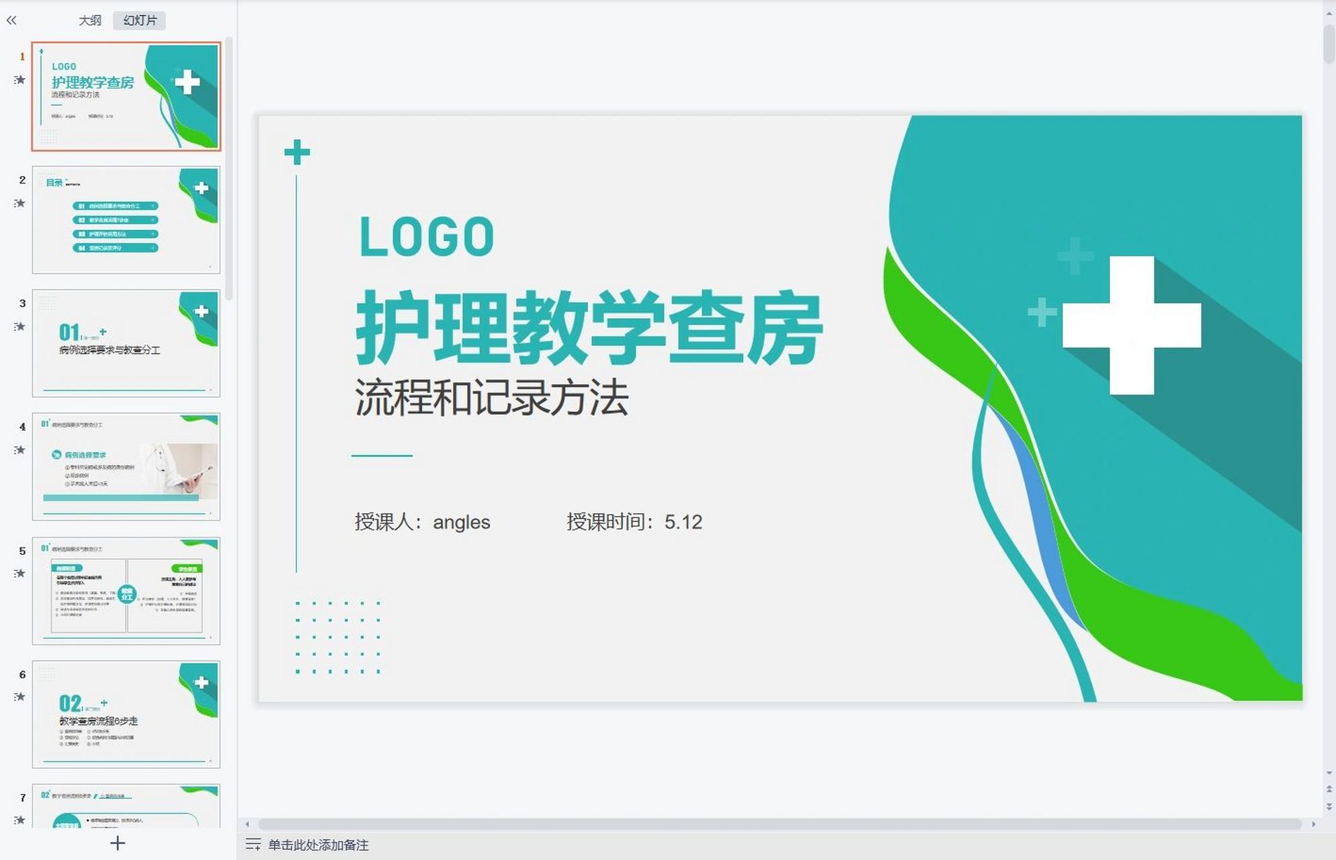Toggle the star on slide 6
The image size is (1336, 860).
(x=20, y=697)
